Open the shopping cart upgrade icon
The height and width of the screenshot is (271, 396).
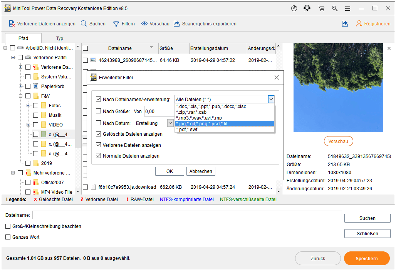(321, 8)
